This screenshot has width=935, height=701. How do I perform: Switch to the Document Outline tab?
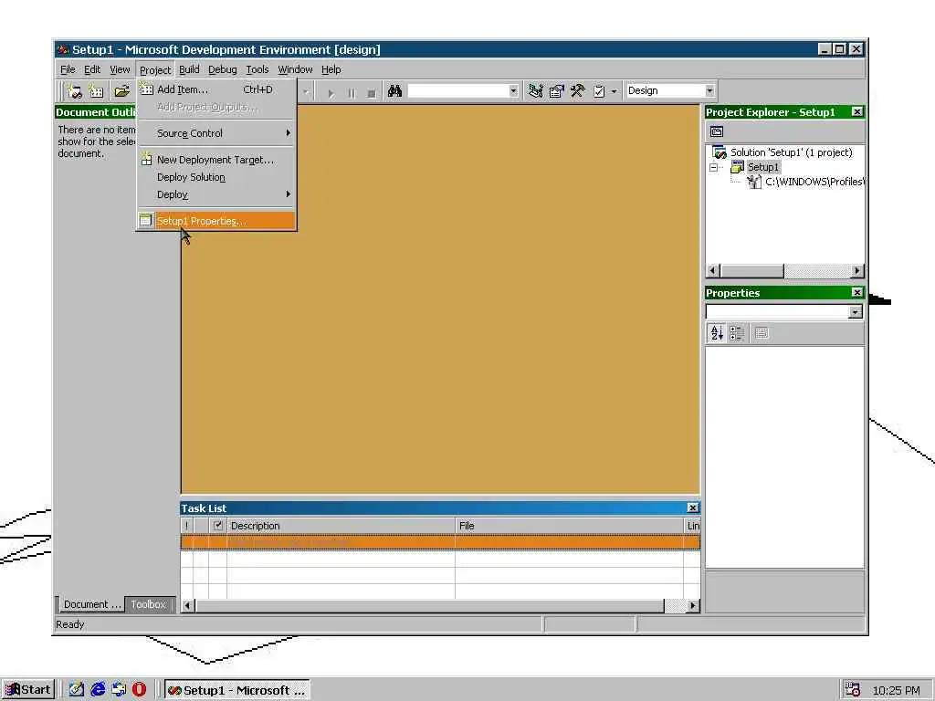point(91,604)
